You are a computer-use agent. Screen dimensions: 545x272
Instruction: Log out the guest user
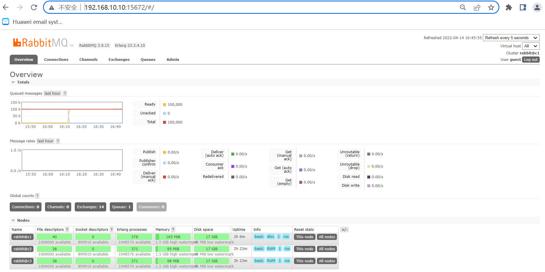click(x=531, y=60)
